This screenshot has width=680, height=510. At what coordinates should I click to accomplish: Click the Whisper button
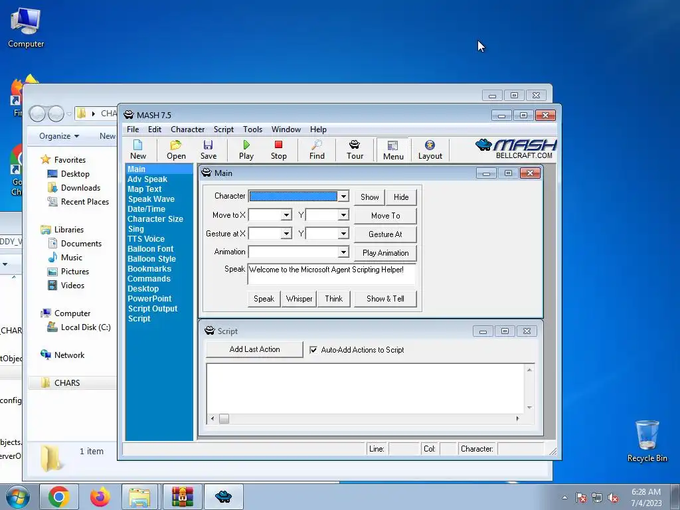pyautogui.click(x=299, y=299)
